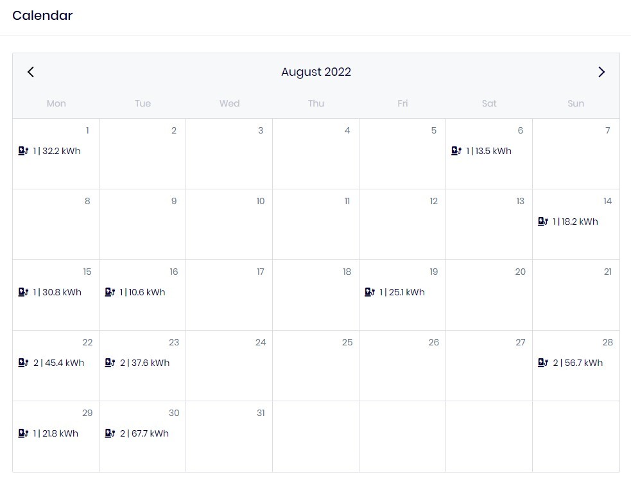Click charging station icon on August 16
This screenshot has height=486, width=631.
coord(110,292)
